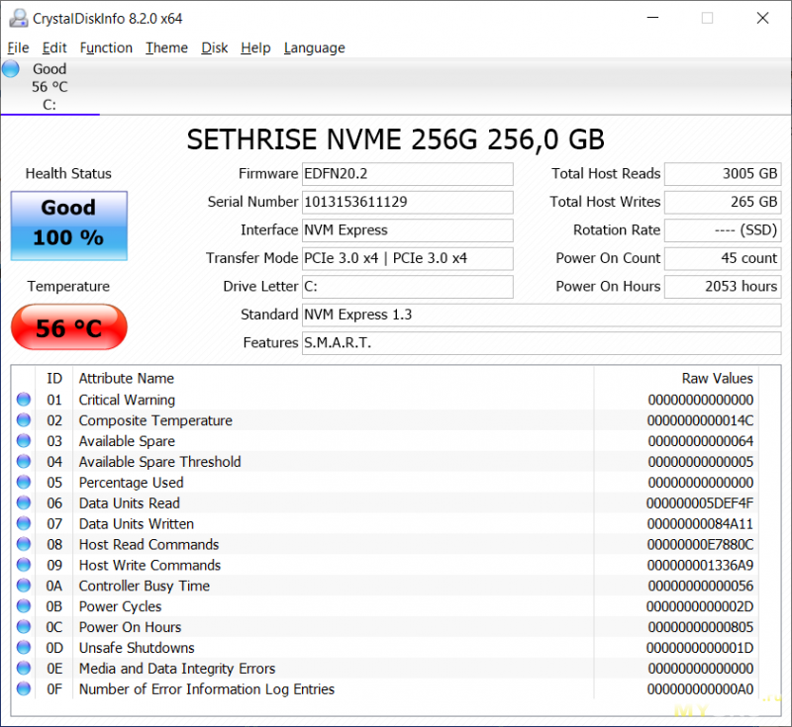Open the File menu
This screenshot has height=727, width=792.
coord(18,47)
